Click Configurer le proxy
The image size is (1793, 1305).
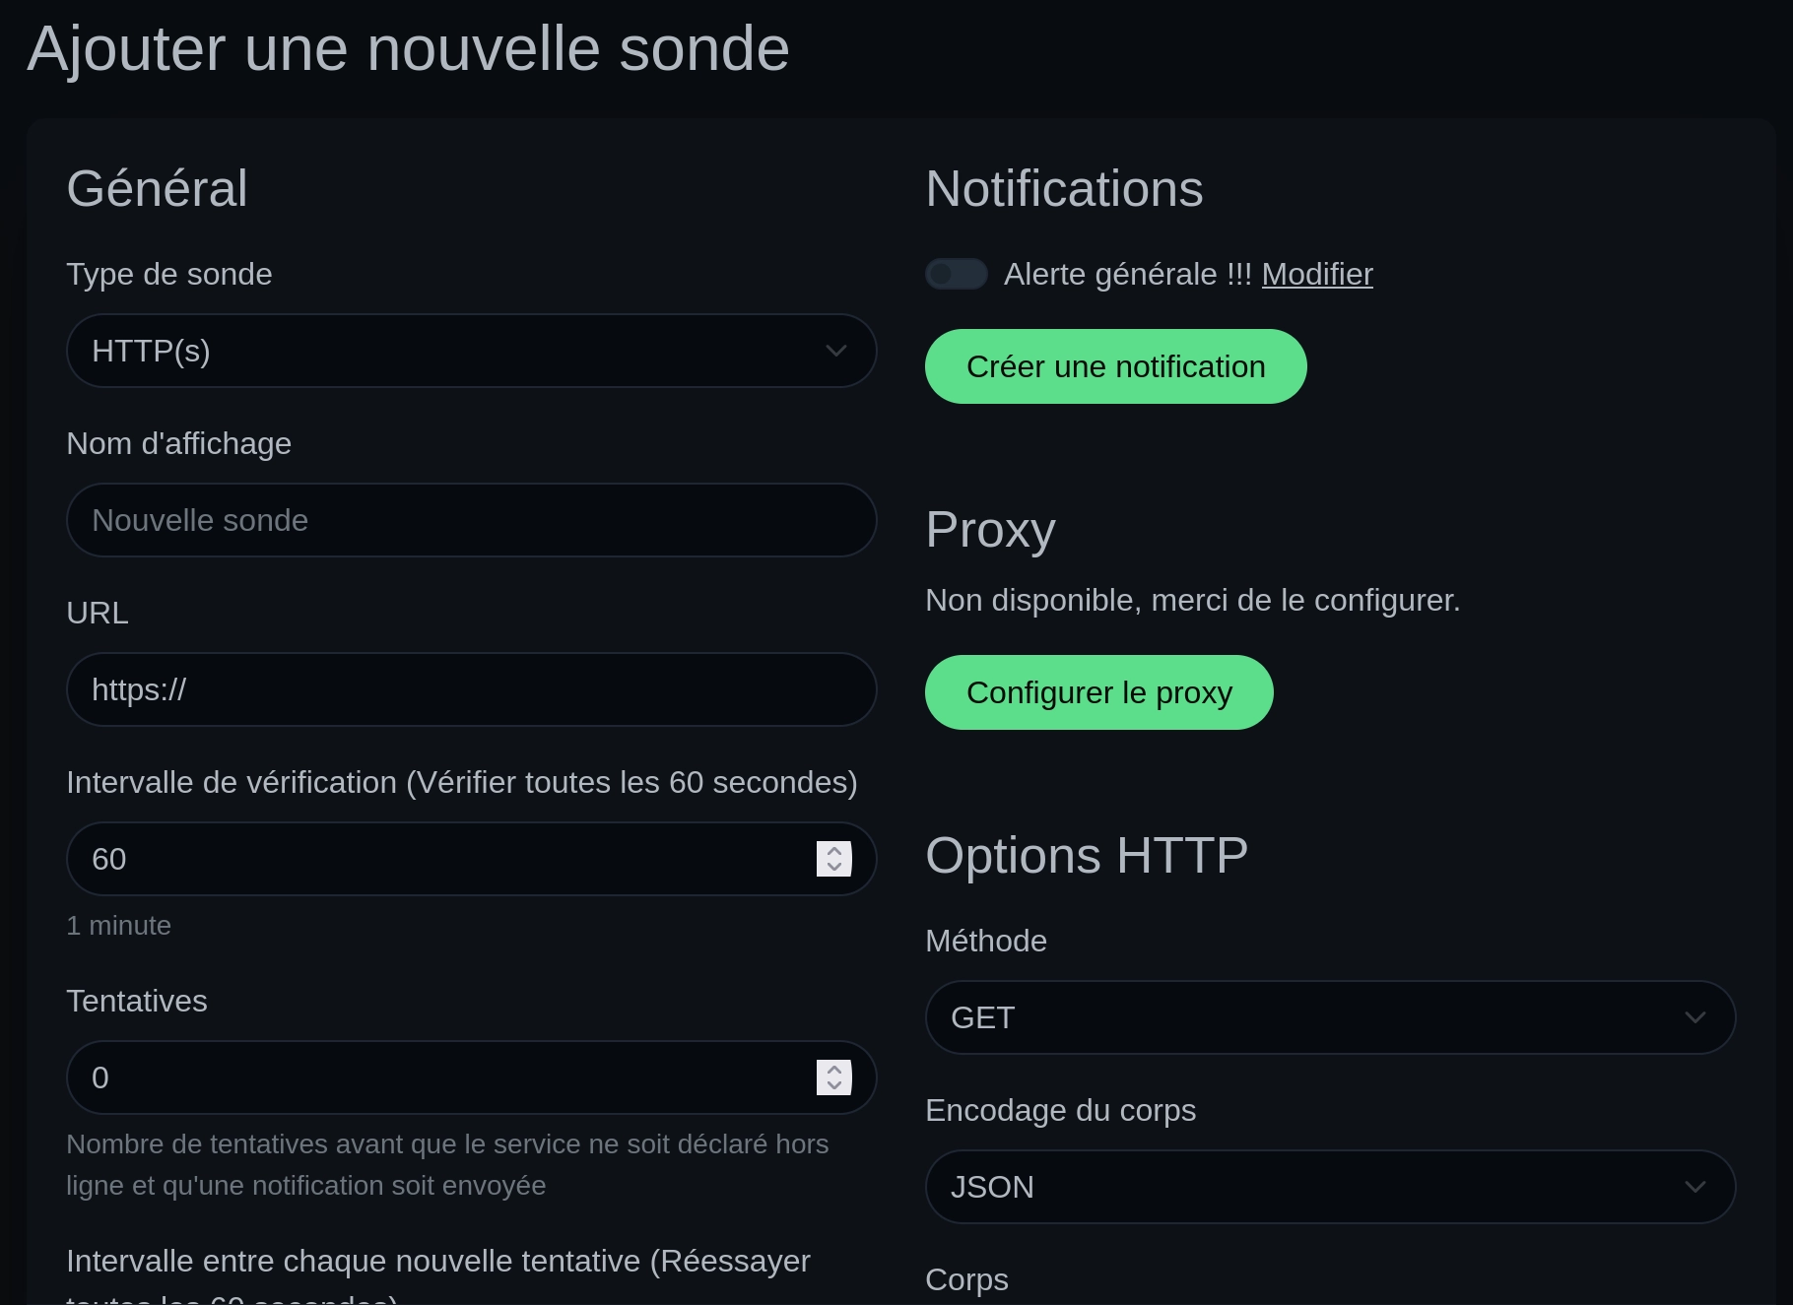1097,692
